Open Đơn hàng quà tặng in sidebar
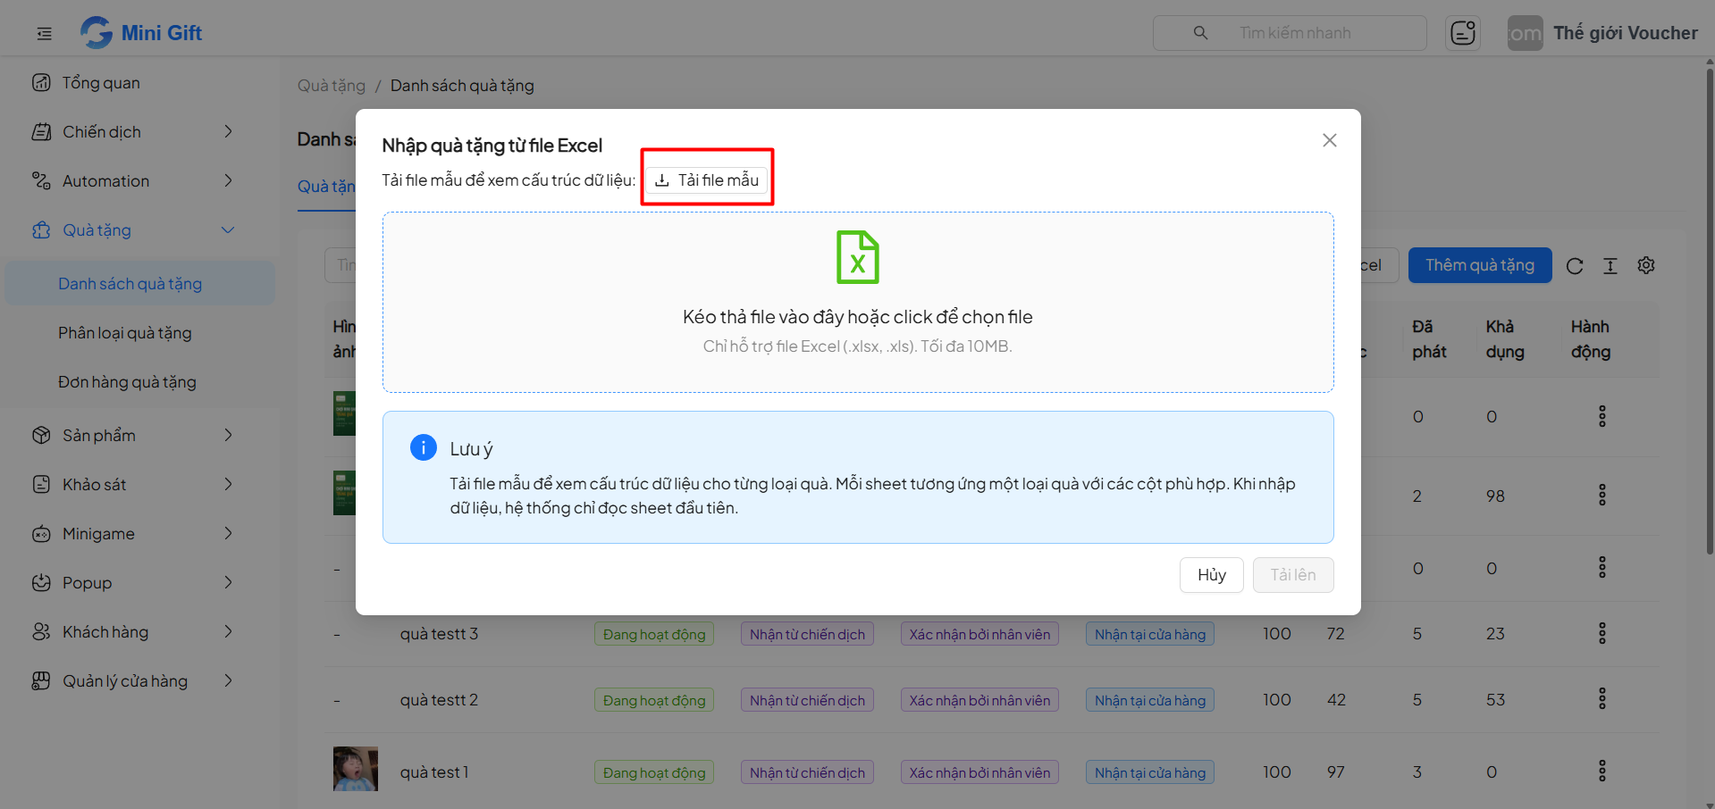 tap(140, 382)
